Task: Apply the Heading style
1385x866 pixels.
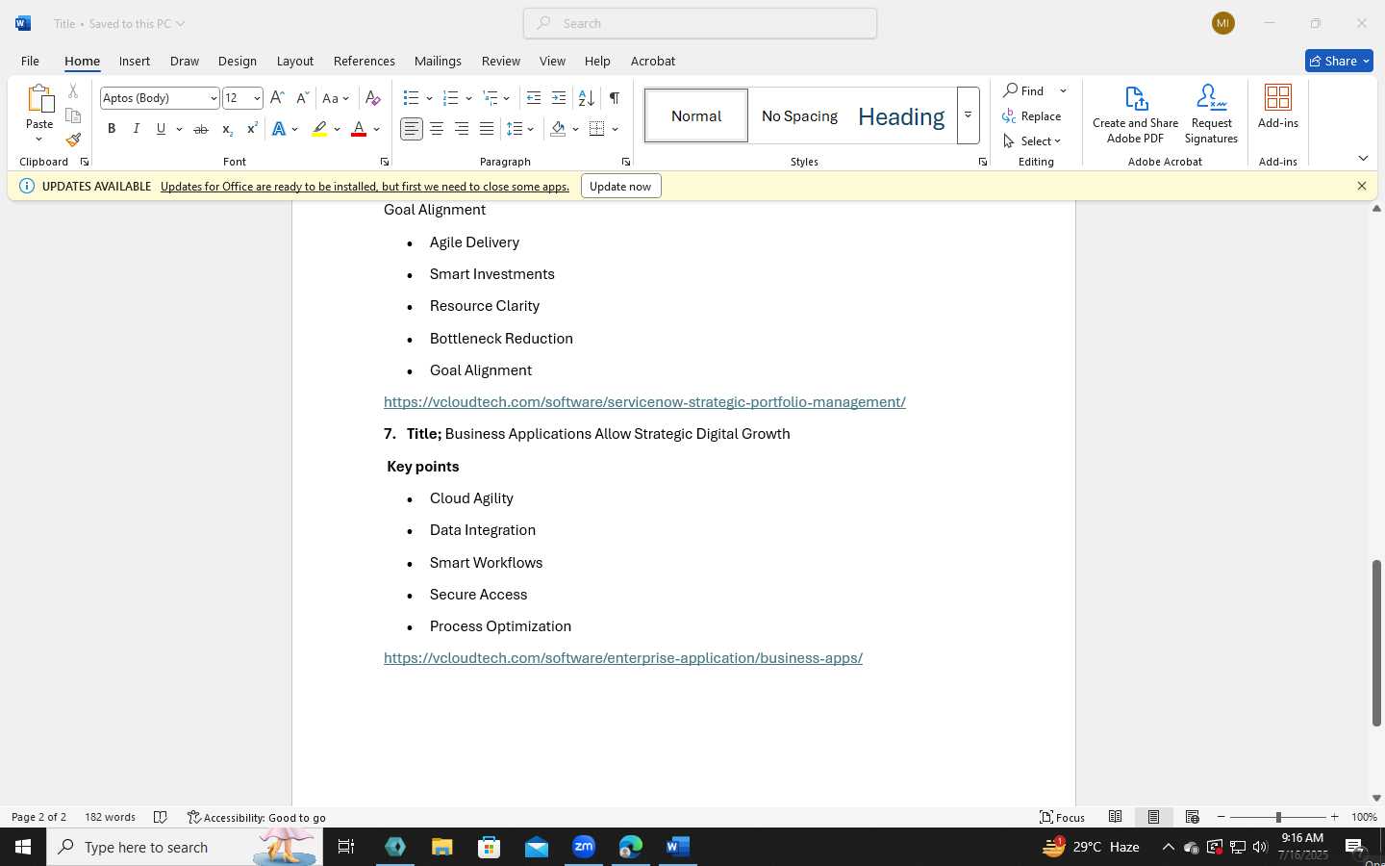Action: [901, 116]
